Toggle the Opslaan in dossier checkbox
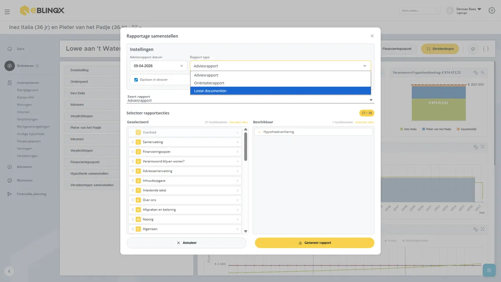Image resolution: width=501 pixels, height=282 pixels. click(136, 79)
